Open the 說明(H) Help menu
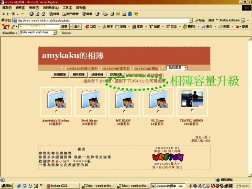Viewport: 252px width, 189px height. (x=81, y=8)
